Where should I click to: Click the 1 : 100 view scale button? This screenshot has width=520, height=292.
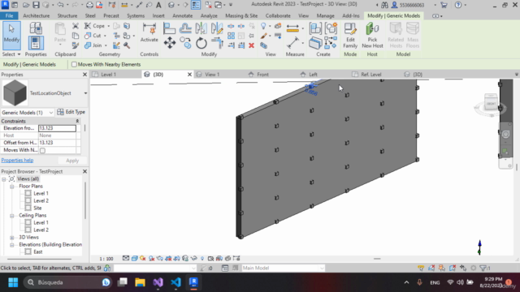point(106,259)
